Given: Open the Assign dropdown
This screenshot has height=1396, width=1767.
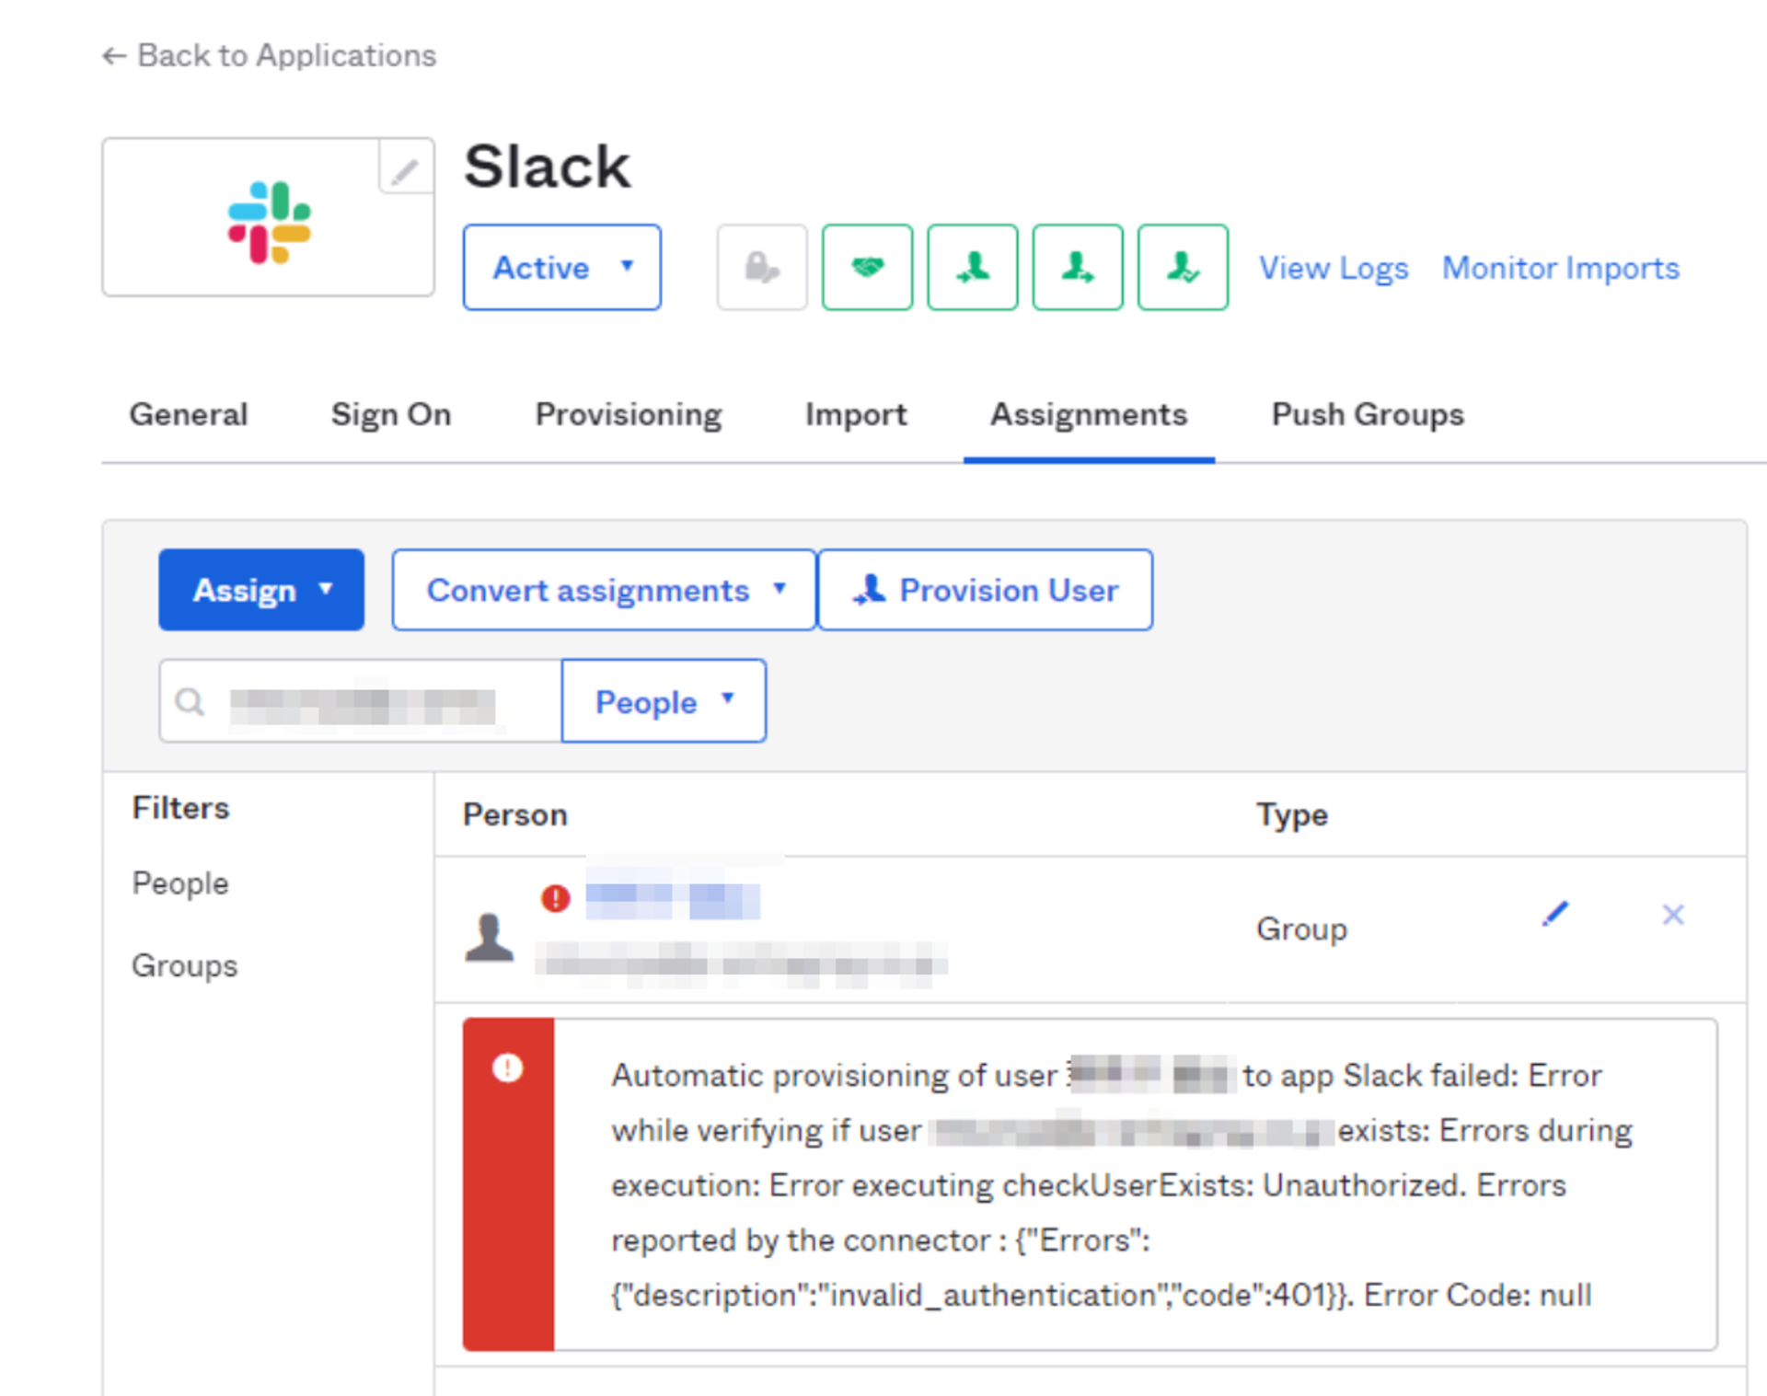Looking at the screenshot, I should (x=260, y=590).
